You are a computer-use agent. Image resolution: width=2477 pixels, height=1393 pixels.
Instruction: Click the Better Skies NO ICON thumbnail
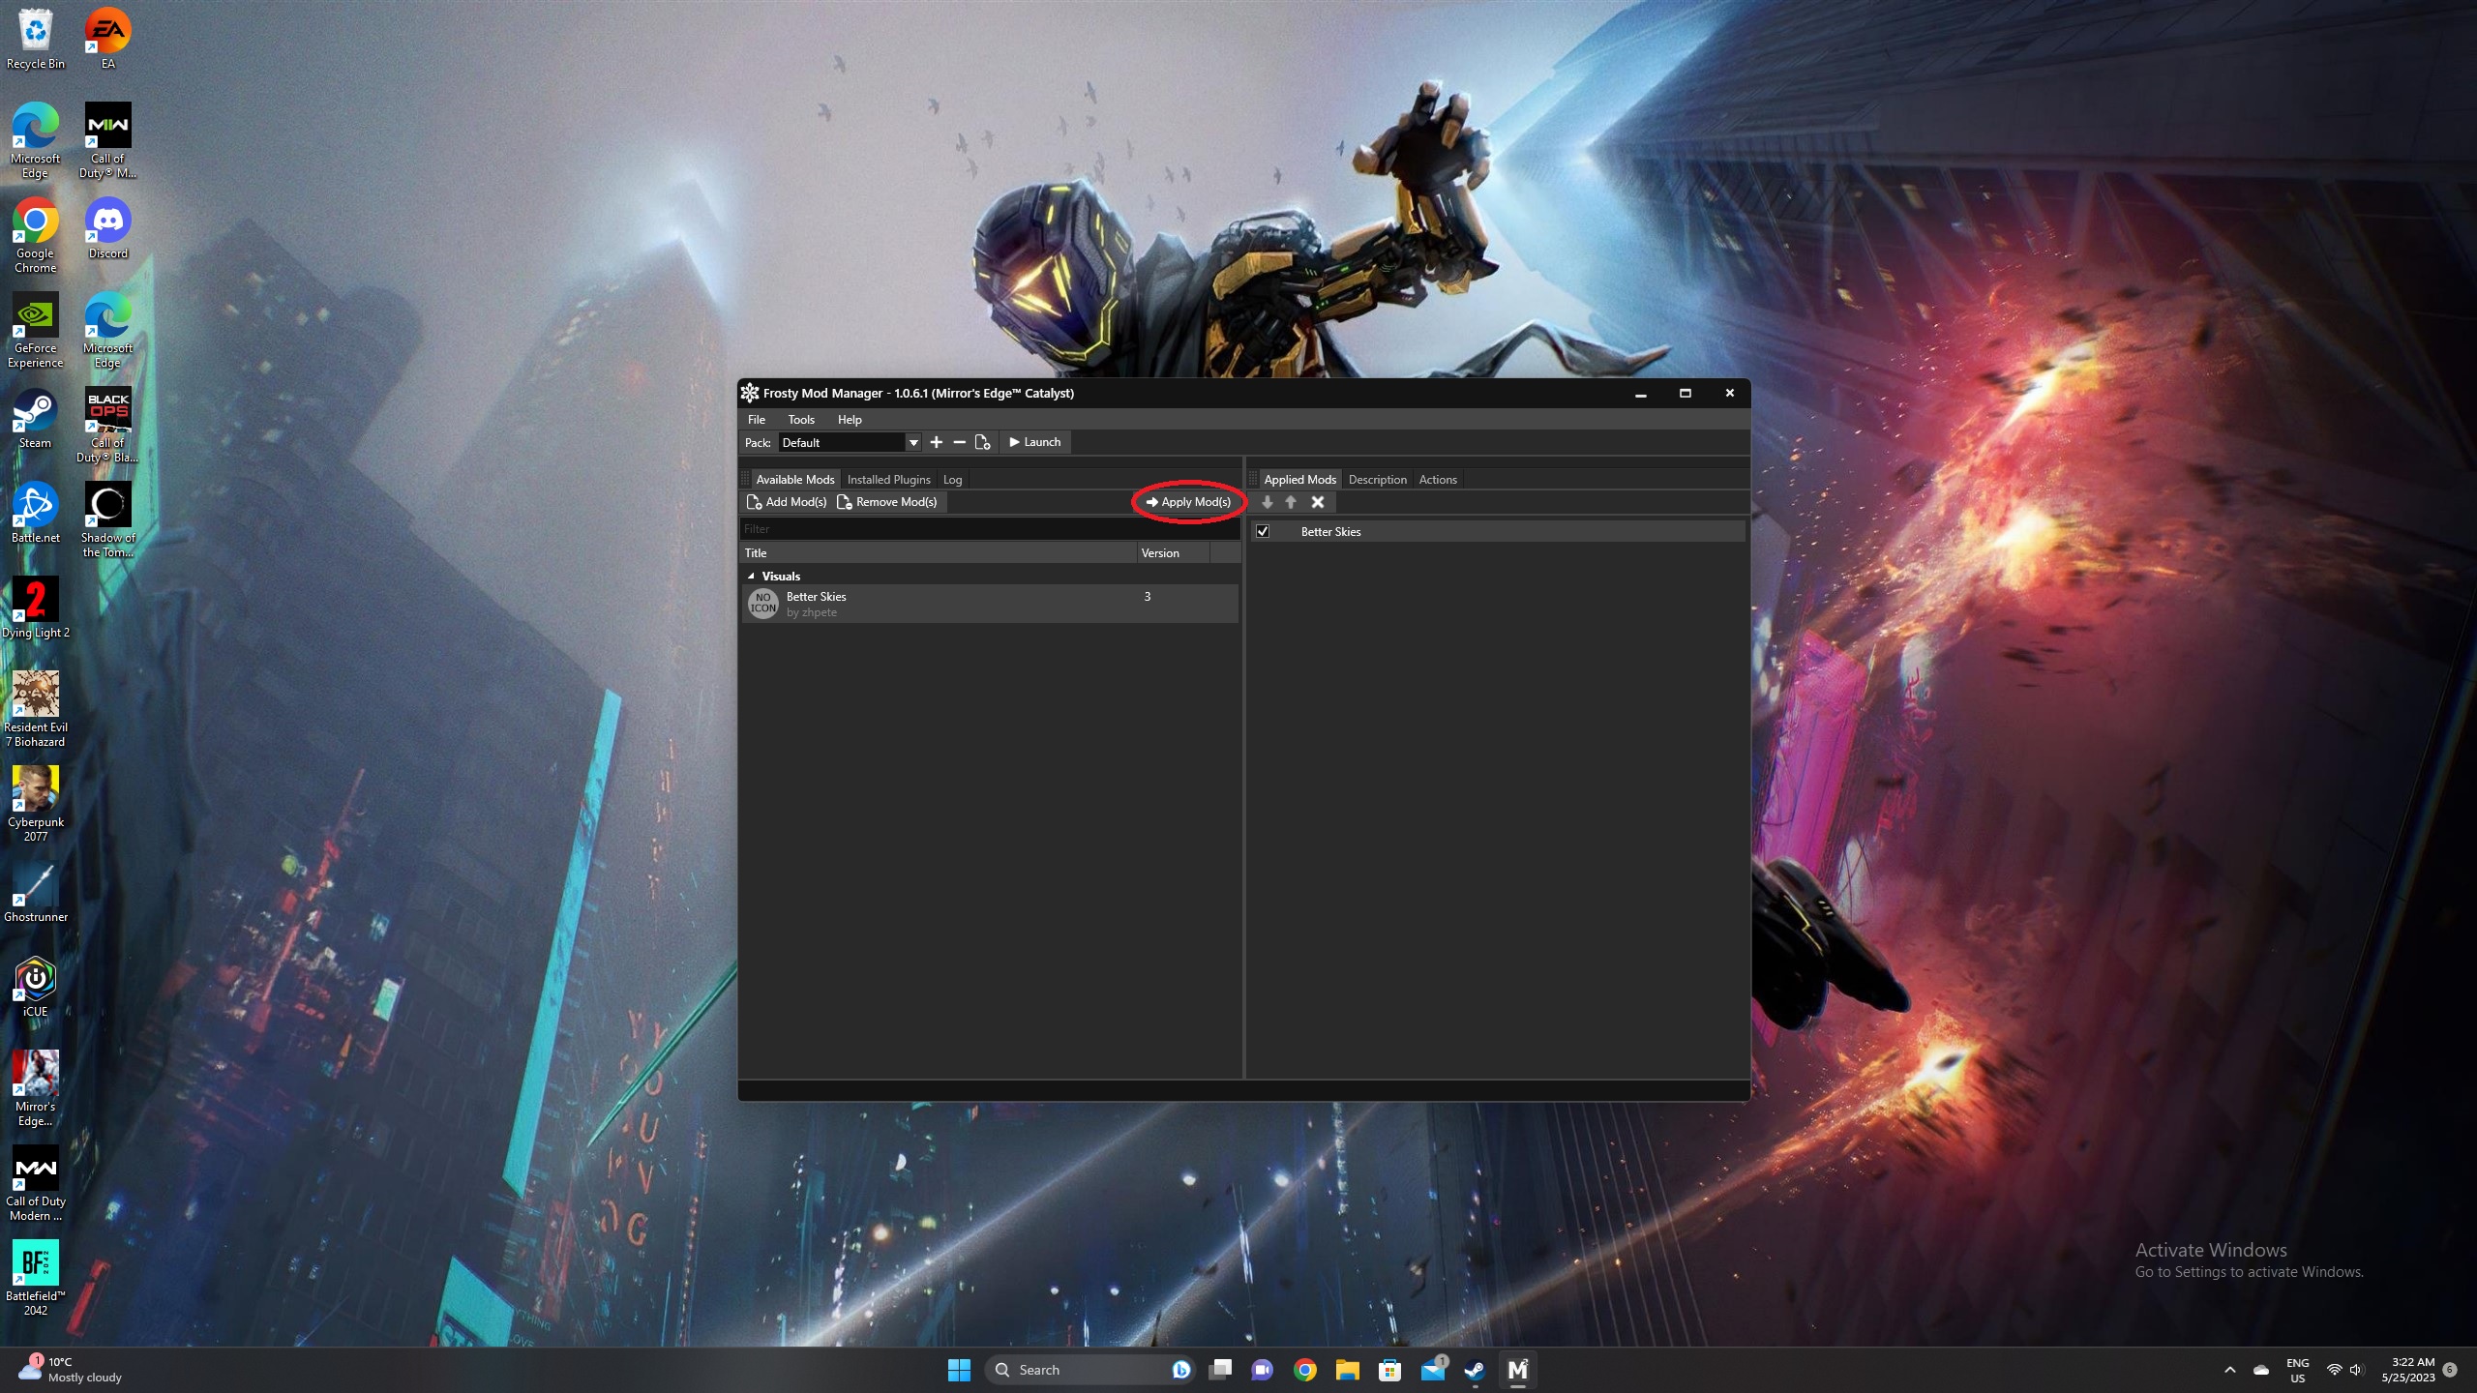point(763,604)
